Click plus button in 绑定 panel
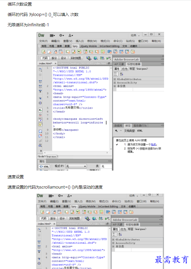This screenshot has height=269, width=191. click(x=116, y=131)
